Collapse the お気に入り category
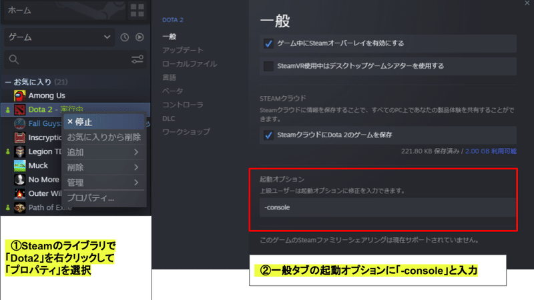 coord(8,82)
